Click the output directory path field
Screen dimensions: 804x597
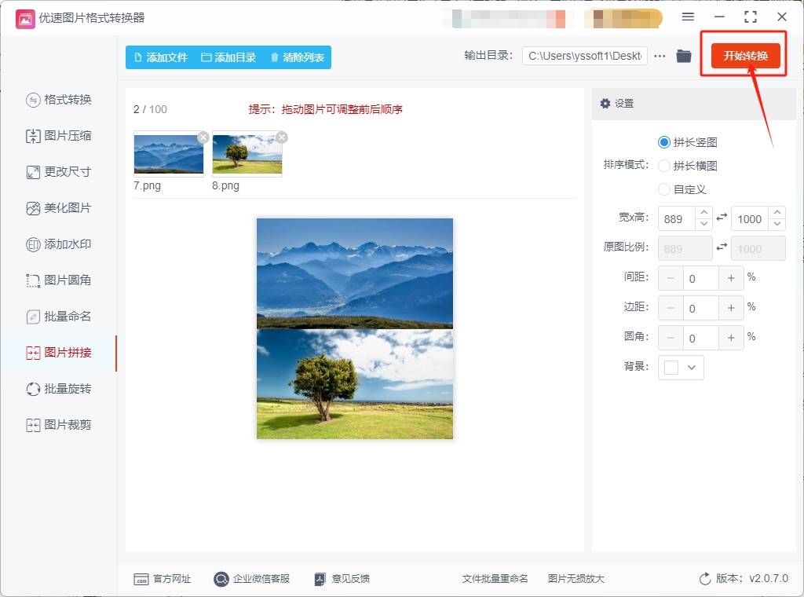click(x=584, y=56)
